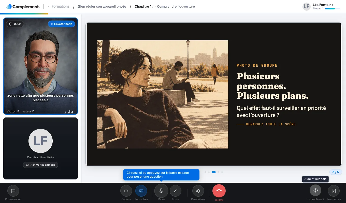Viewport: 346px width, 203px height.
Task: Click the subtitle text over the avatar
Action: point(40,98)
